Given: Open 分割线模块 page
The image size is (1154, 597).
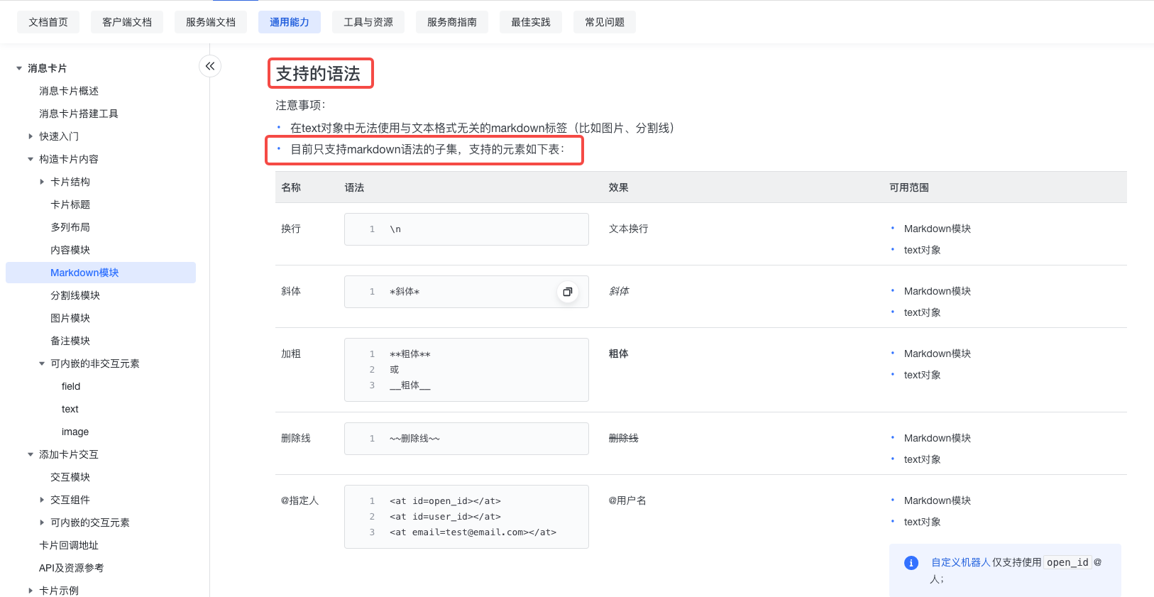Looking at the screenshot, I should 75,295.
